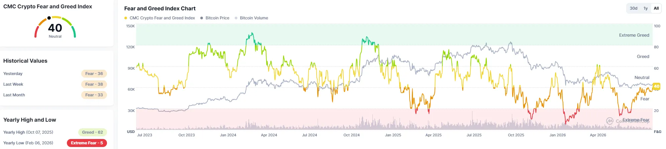Click the Fear - 33 last month badge
Image resolution: width=666 pixels, height=149 pixels.
point(94,95)
